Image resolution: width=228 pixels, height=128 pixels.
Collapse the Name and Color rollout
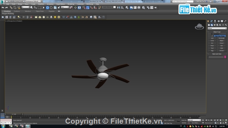click(x=217, y=54)
